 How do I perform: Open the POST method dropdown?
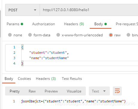click(x=22, y=10)
